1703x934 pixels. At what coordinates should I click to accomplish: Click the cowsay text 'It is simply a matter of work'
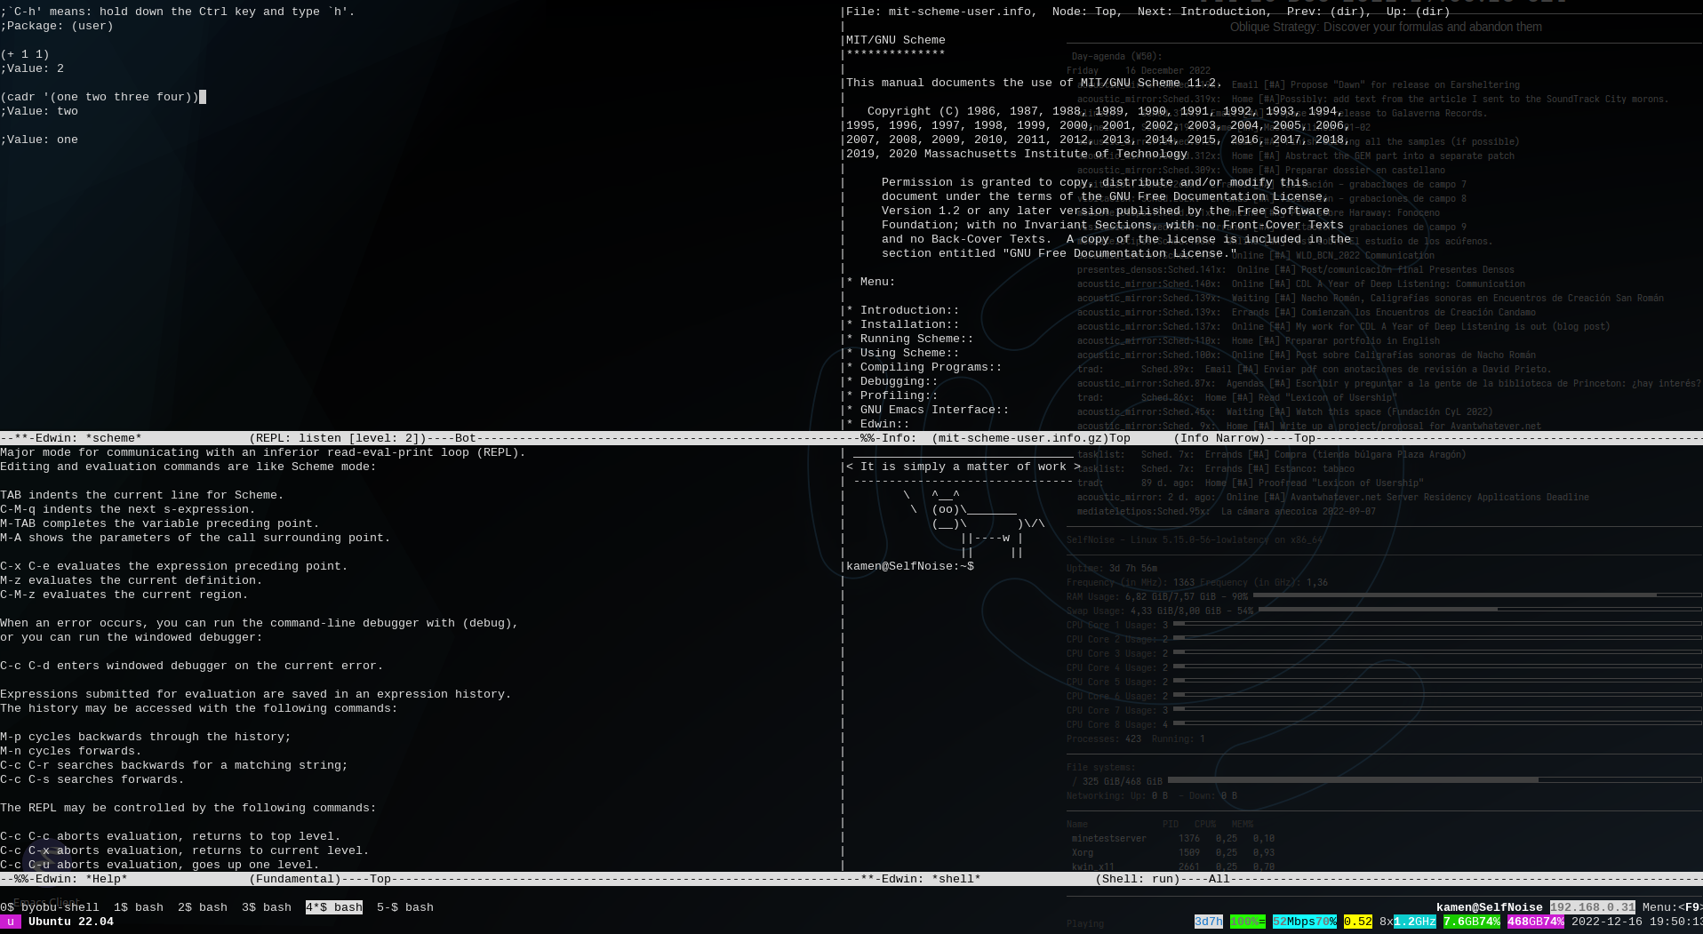pos(963,467)
